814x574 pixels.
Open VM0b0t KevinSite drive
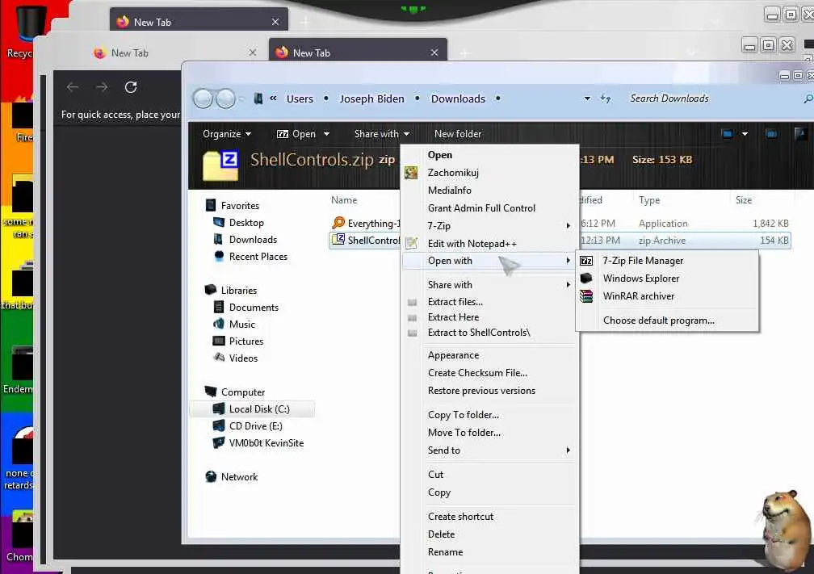tap(266, 442)
